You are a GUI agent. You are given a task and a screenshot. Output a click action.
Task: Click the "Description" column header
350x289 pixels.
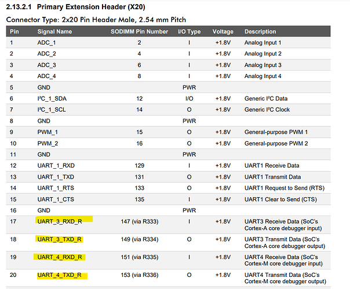[x=260, y=31]
